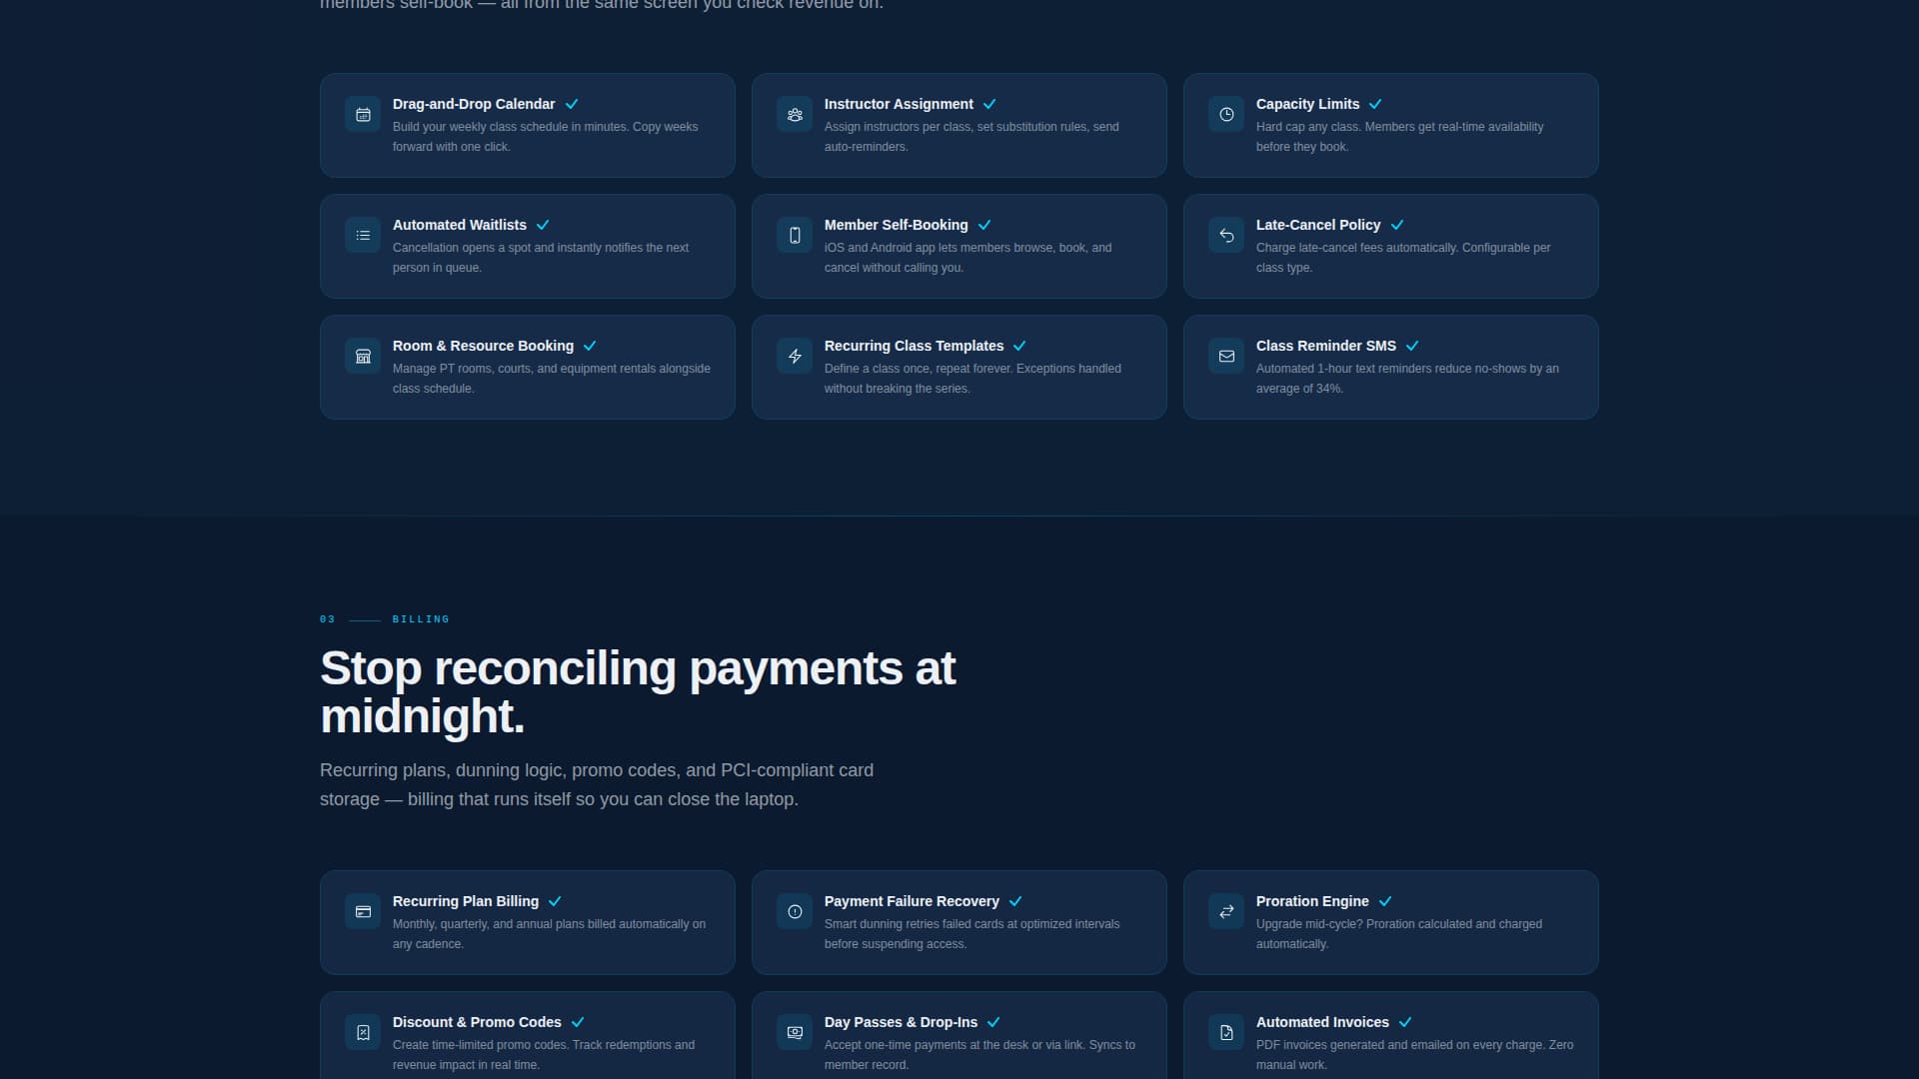This screenshot has height=1079, width=1919.
Task: Click checkmark beside Room & Resource Booking
Action: pos(590,346)
